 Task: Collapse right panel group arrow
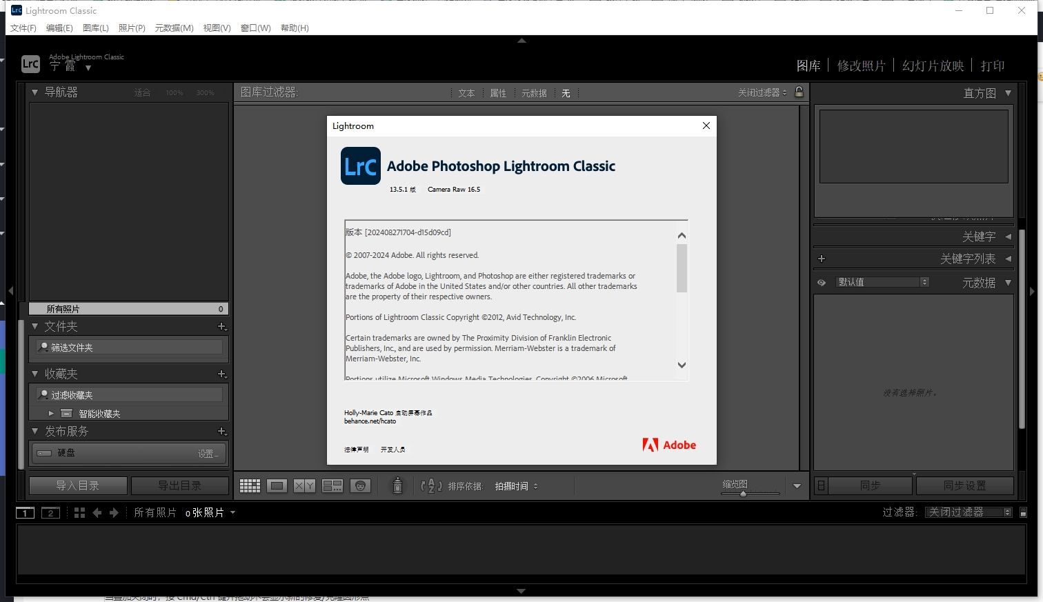pos(1032,291)
